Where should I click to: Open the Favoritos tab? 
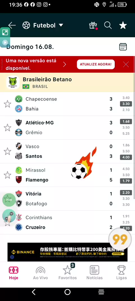click(x=67, y=272)
